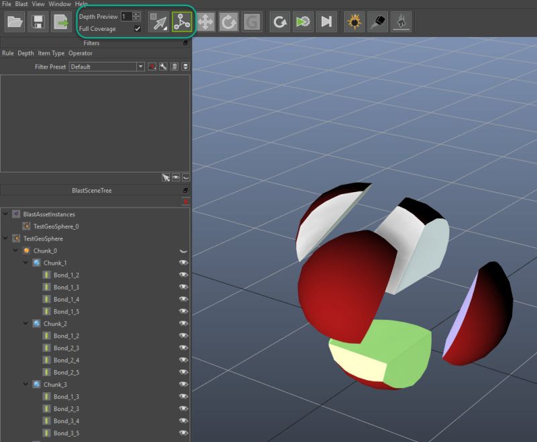The width and height of the screenshot is (537, 442).
Task: Open the Window menu
Action: [60, 4]
